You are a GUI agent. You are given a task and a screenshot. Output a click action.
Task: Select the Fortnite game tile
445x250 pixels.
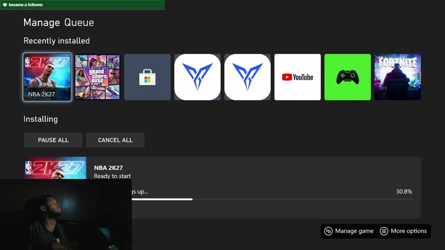(398, 77)
